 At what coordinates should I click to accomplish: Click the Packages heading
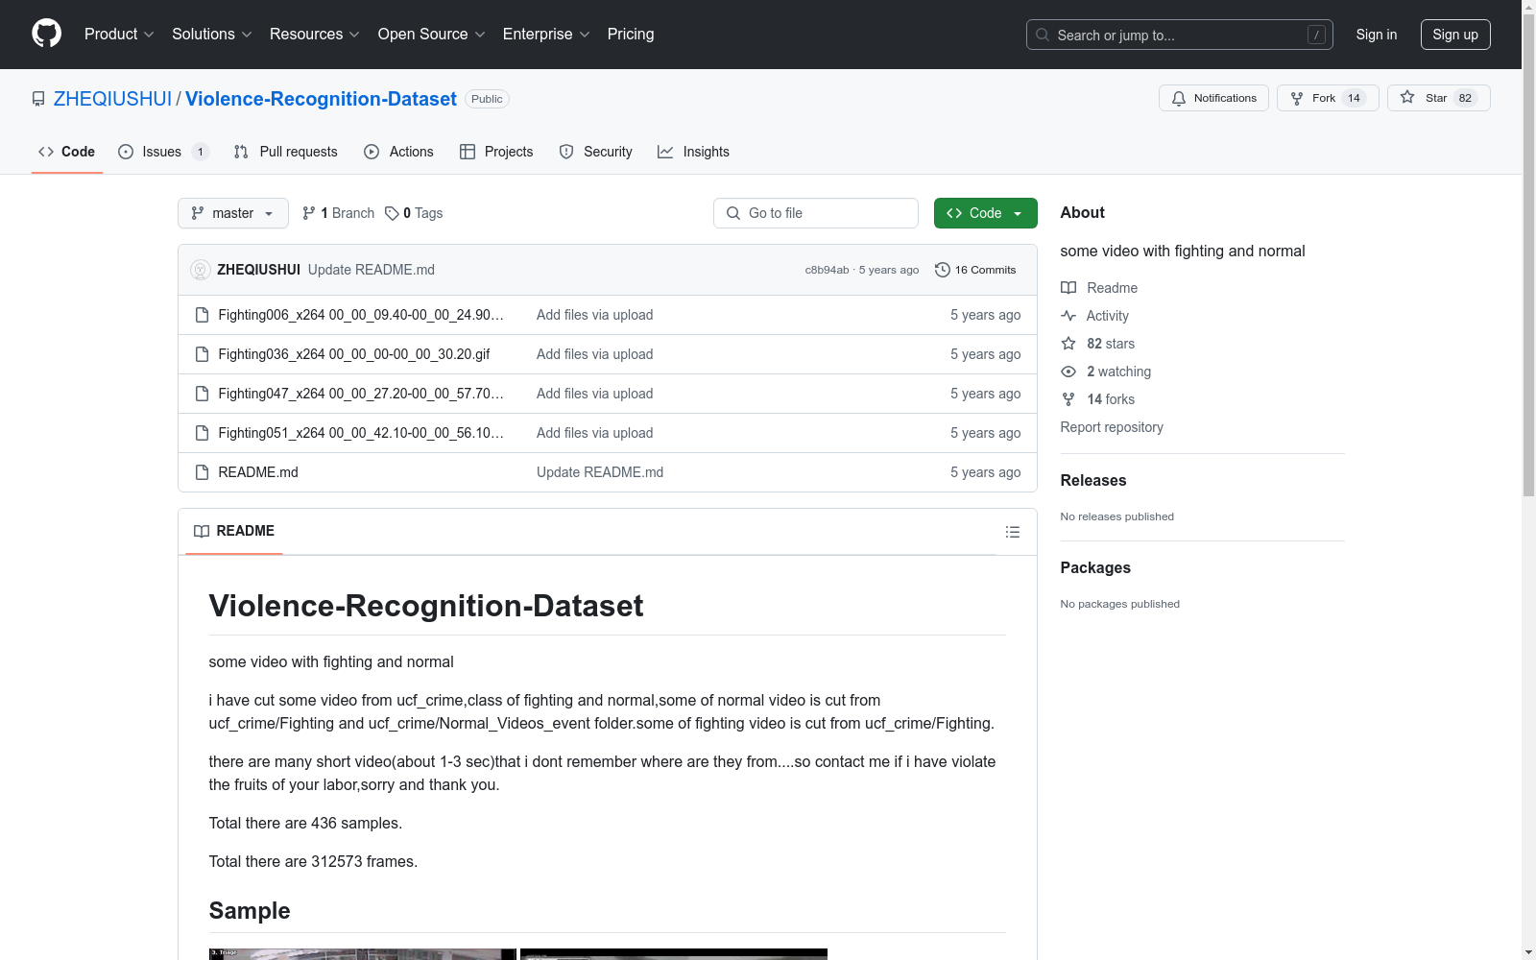coord(1095,568)
